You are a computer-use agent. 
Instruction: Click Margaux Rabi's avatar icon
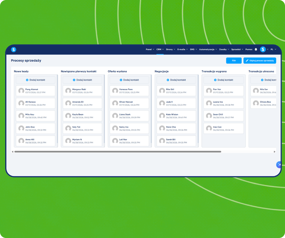[x=68, y=91]
